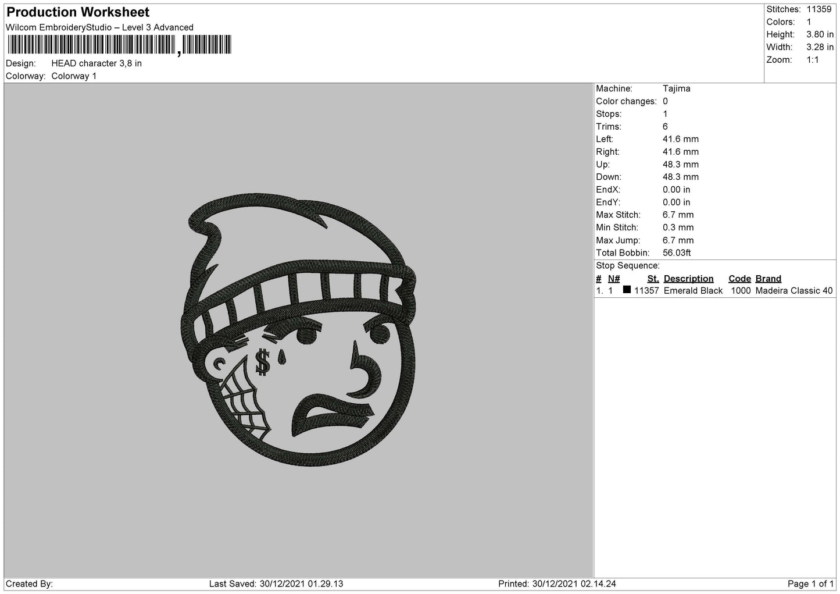Click the Code column header
The image size is (840, 594).
(x=740, y=279)
